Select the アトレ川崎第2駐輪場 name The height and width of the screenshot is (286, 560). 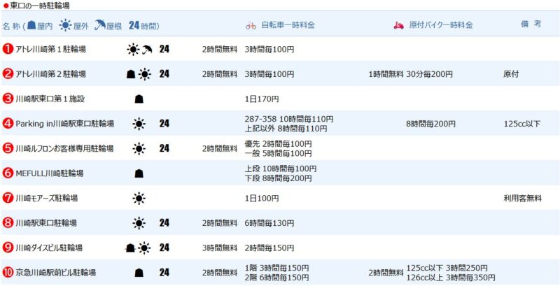[x=50, y=74]
